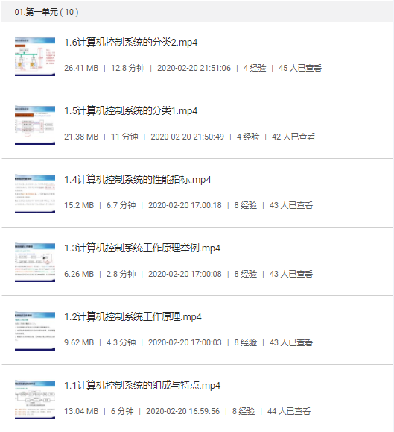Open thumbnail of 1.5计算机控制系统的分类1 video
Screen dimensions: 394x432
click(35, 125)
